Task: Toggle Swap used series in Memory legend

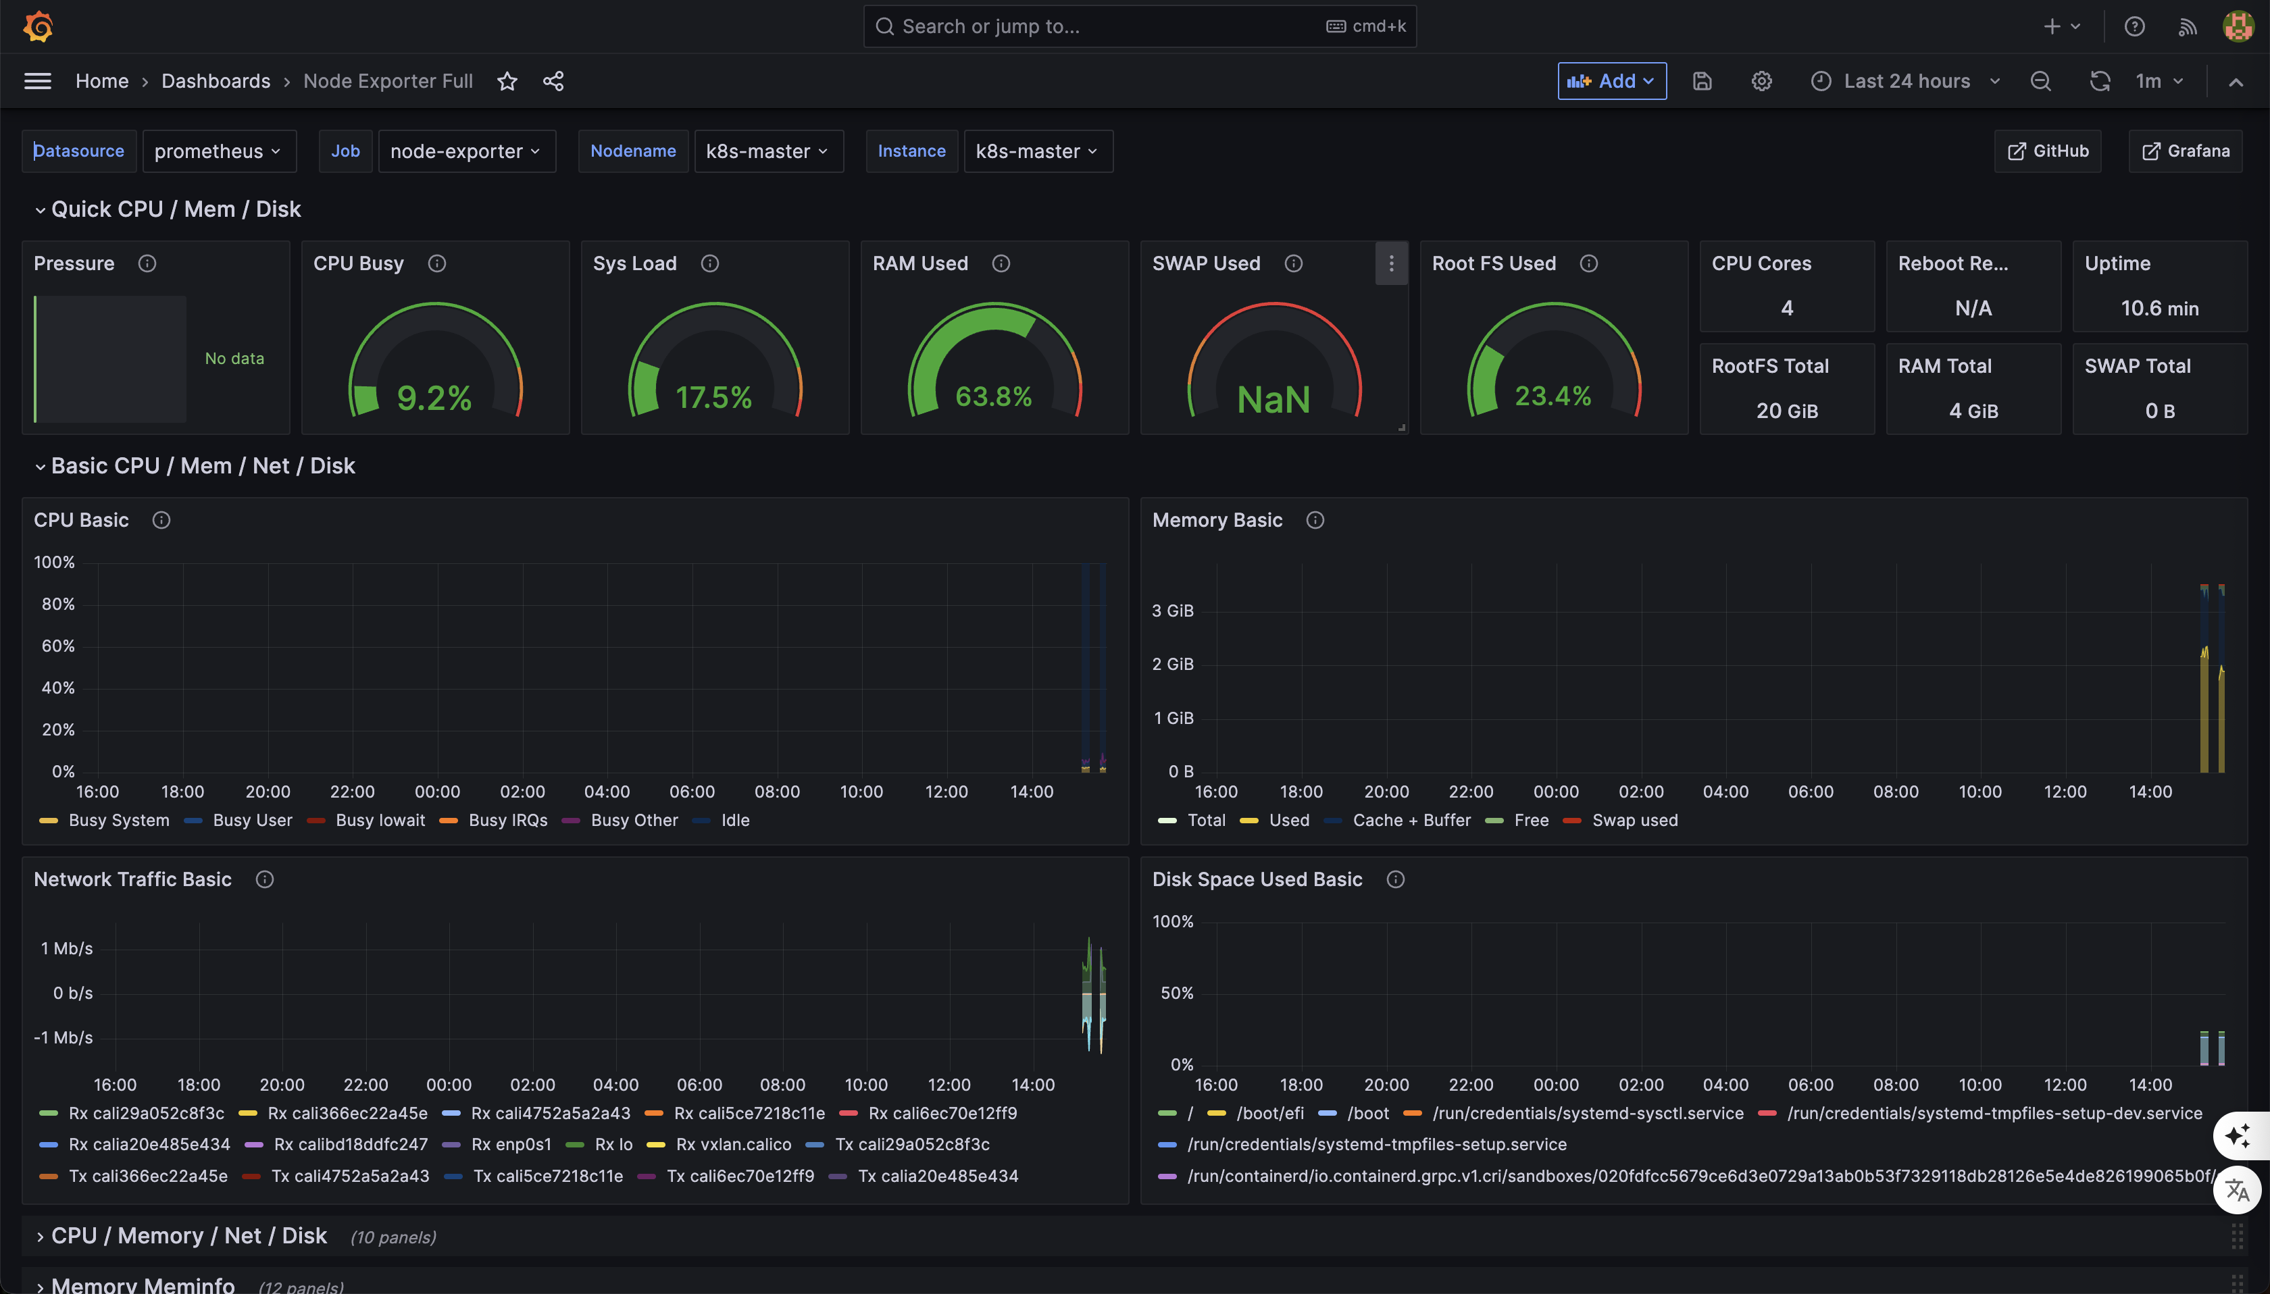Action: point(1634,821)
